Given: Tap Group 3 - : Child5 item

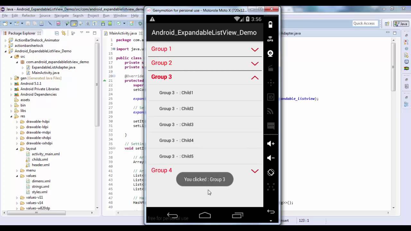Looking at the screenshot, I should (x=205, y=156).
